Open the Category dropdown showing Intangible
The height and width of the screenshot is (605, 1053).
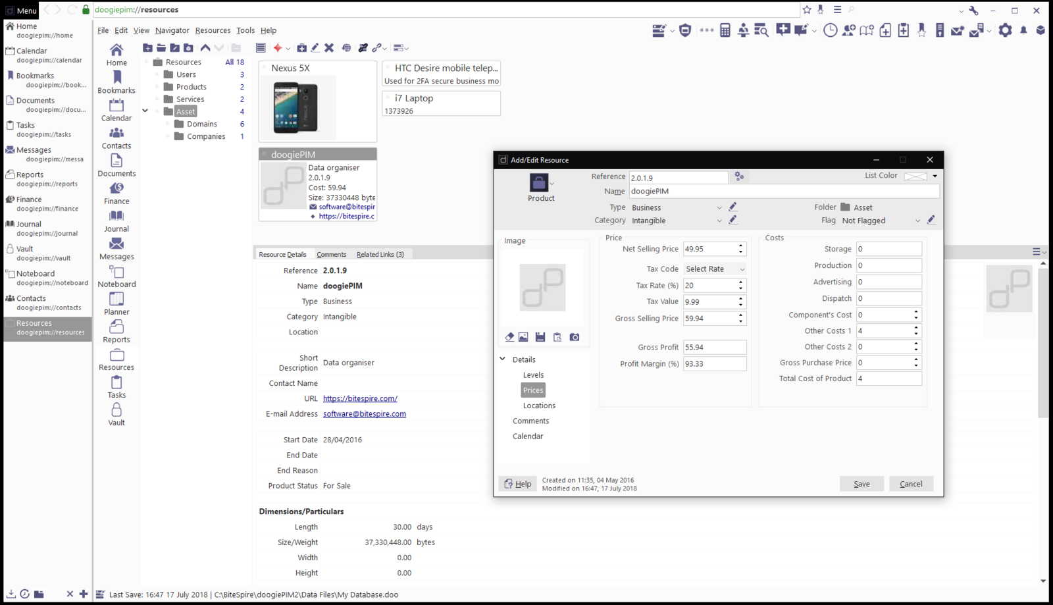[x=677, y=221]
